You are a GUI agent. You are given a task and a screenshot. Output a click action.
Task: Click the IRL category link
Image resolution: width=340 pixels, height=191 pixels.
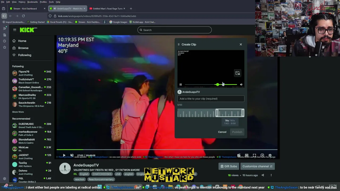(75, 174)
